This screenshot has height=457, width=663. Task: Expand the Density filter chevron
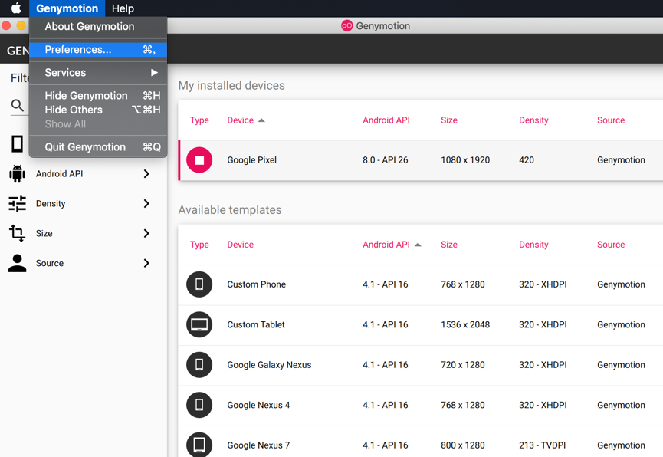146,203
